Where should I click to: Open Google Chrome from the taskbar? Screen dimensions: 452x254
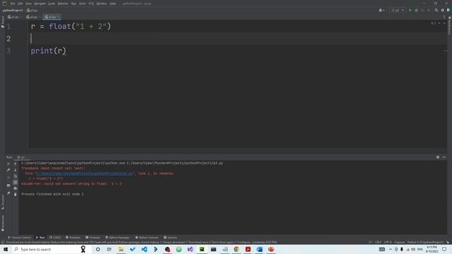[237, 249]
